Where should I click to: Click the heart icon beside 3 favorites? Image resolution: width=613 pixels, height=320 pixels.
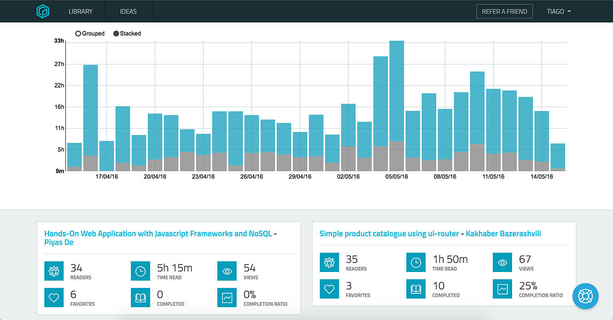coord(329,289)
